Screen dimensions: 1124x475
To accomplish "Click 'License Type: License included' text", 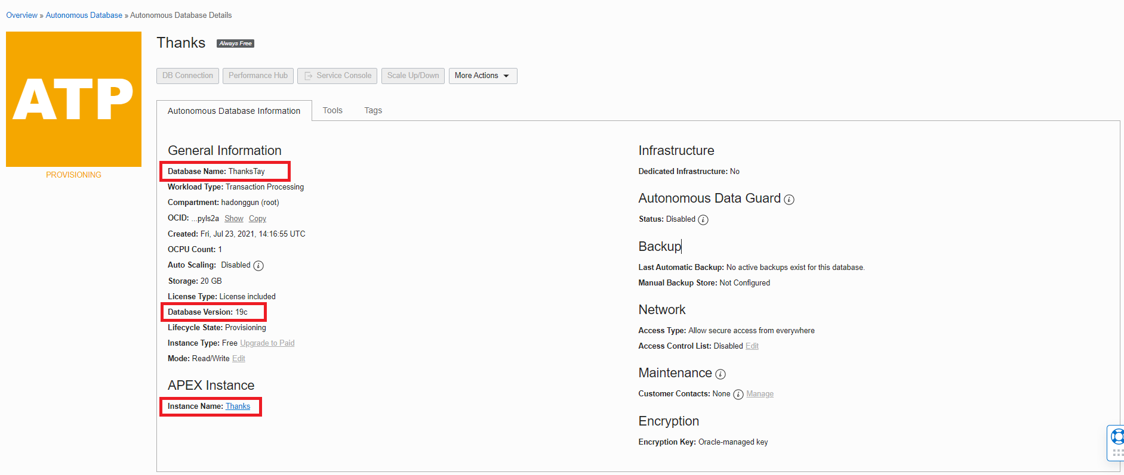I will pos(221,297).
